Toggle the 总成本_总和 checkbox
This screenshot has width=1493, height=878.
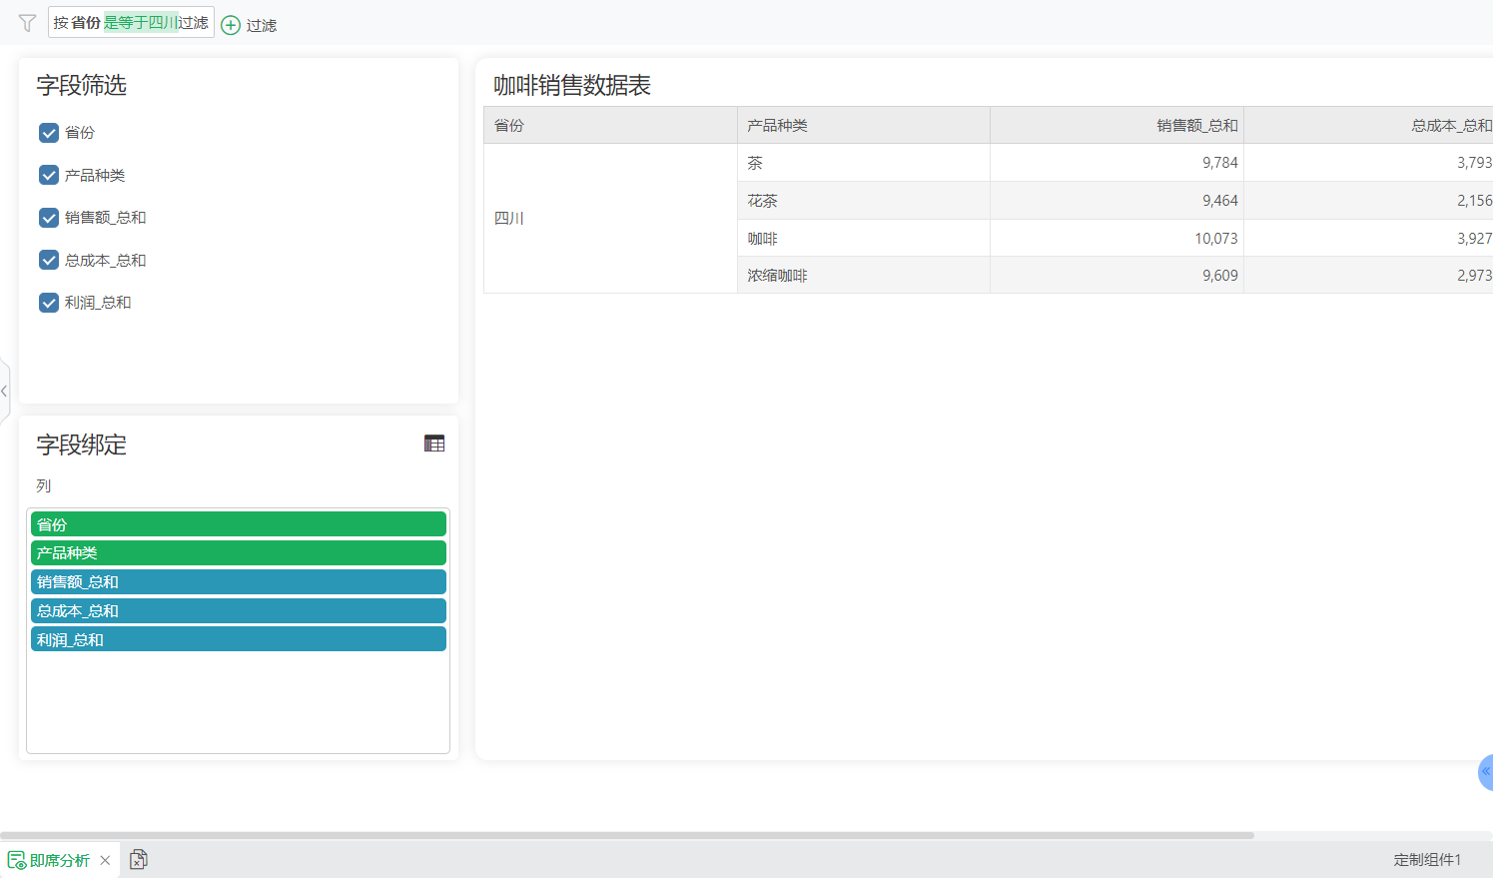(x=49, y=260)
